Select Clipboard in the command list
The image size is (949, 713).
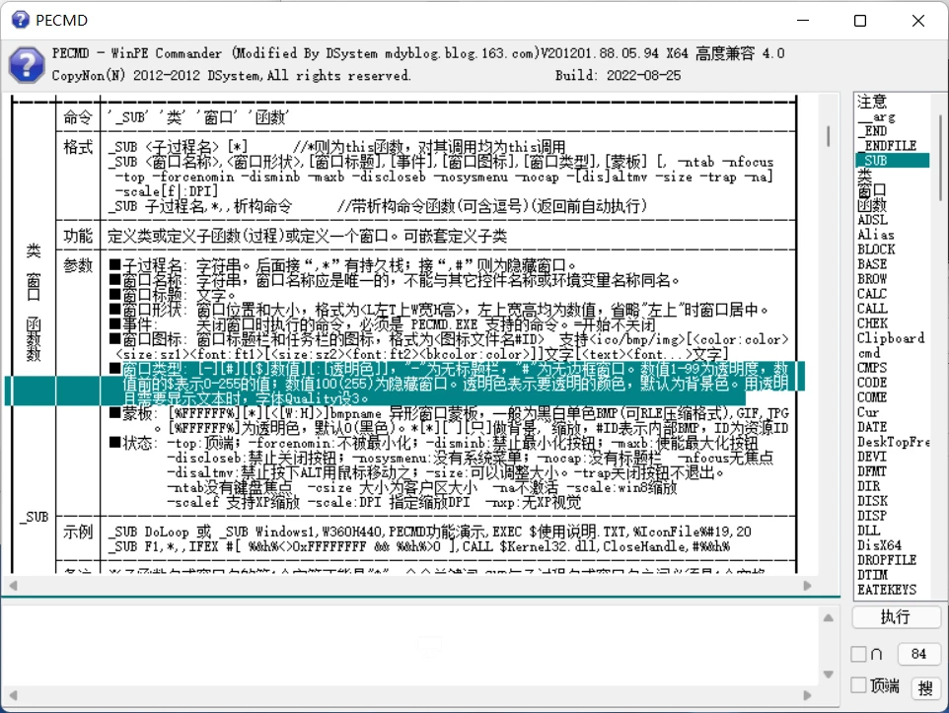[x=890, y=338]
